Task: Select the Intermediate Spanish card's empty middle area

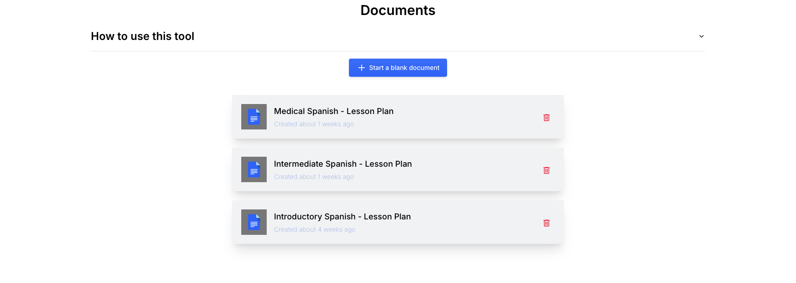Action: pos(477,169)
